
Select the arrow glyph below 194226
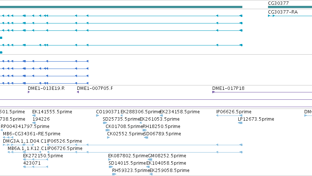click(34, 123)
